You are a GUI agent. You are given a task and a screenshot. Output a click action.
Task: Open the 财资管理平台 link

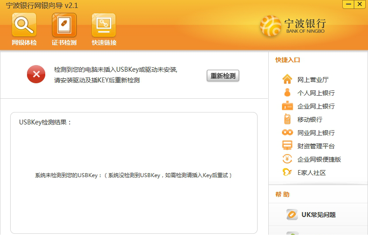316,146
